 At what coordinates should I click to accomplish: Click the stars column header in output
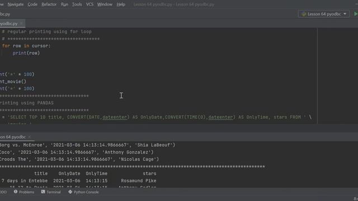[149, 174]
